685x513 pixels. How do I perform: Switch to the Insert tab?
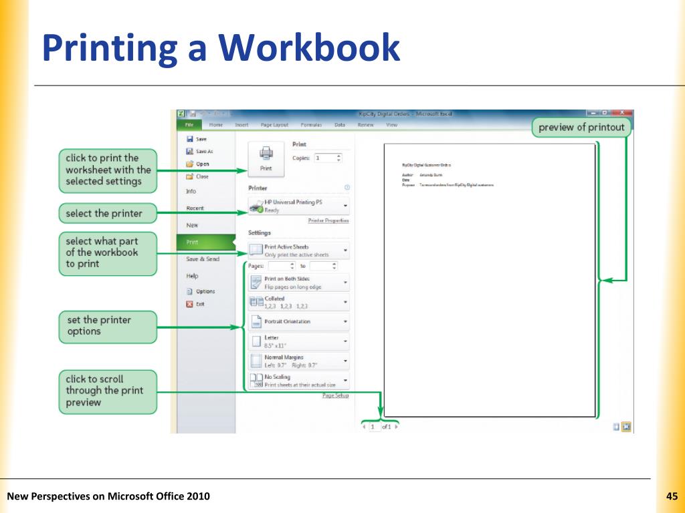pos(241,125)
